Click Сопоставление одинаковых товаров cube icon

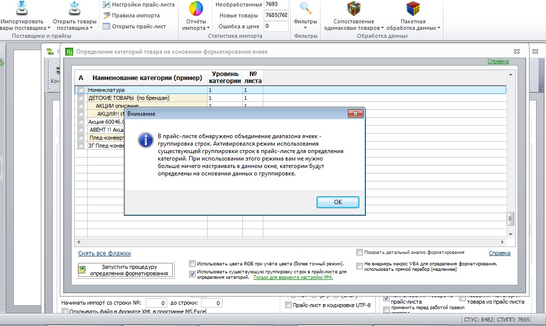(354, 8)
